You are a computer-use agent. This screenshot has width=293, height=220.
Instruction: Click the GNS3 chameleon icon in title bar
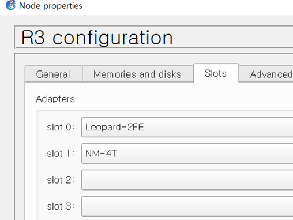[10, 5]
